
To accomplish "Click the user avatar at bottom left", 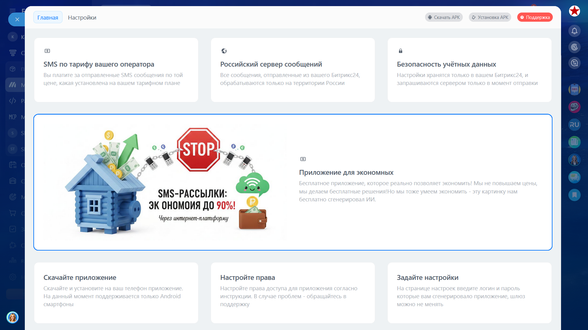I will point(13,317).
